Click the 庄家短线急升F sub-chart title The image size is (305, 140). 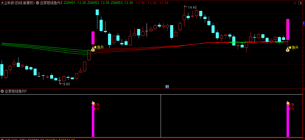pos(16,91)
